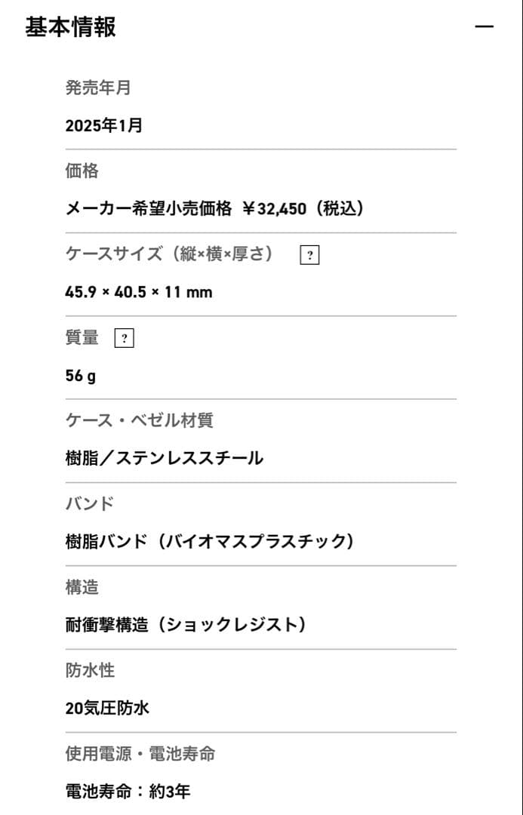523x815 pixels.
Task: Click the ケースサイズ（縦×横×厚さ） label
Action: (170, 254)
